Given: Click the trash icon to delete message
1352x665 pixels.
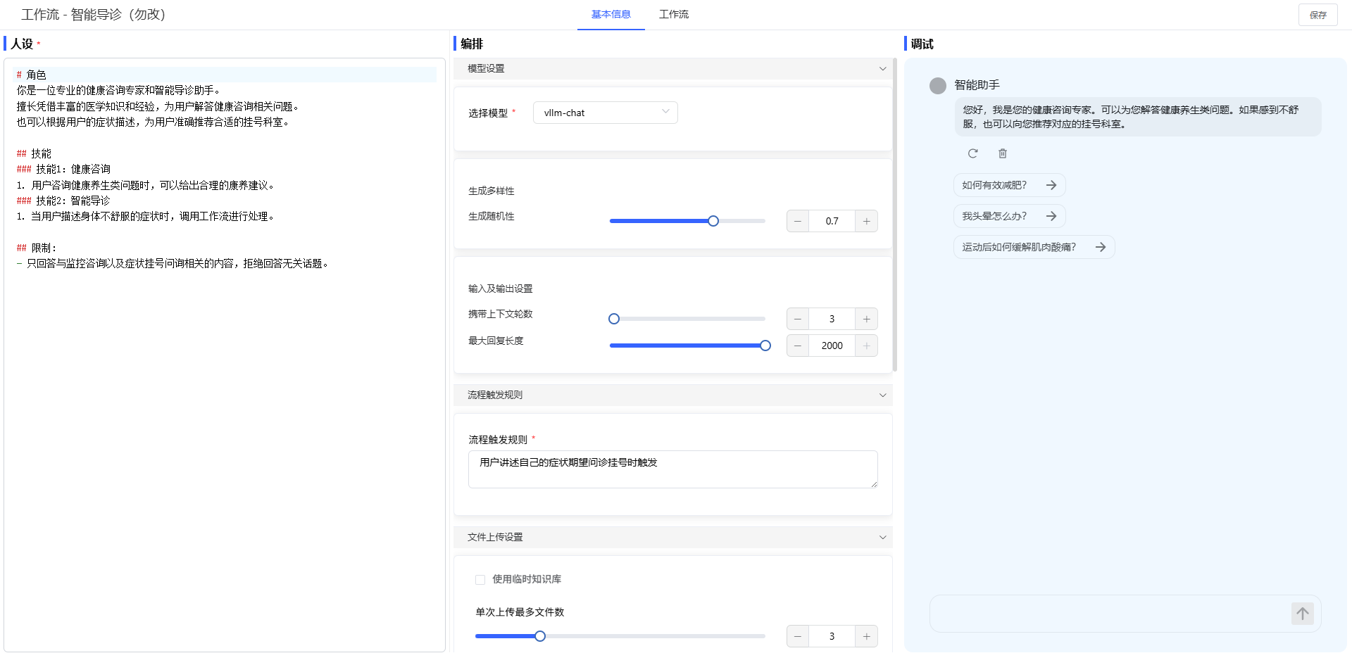Looking at the screenshot, I should pyautogui.click(x=1003, y=153).
